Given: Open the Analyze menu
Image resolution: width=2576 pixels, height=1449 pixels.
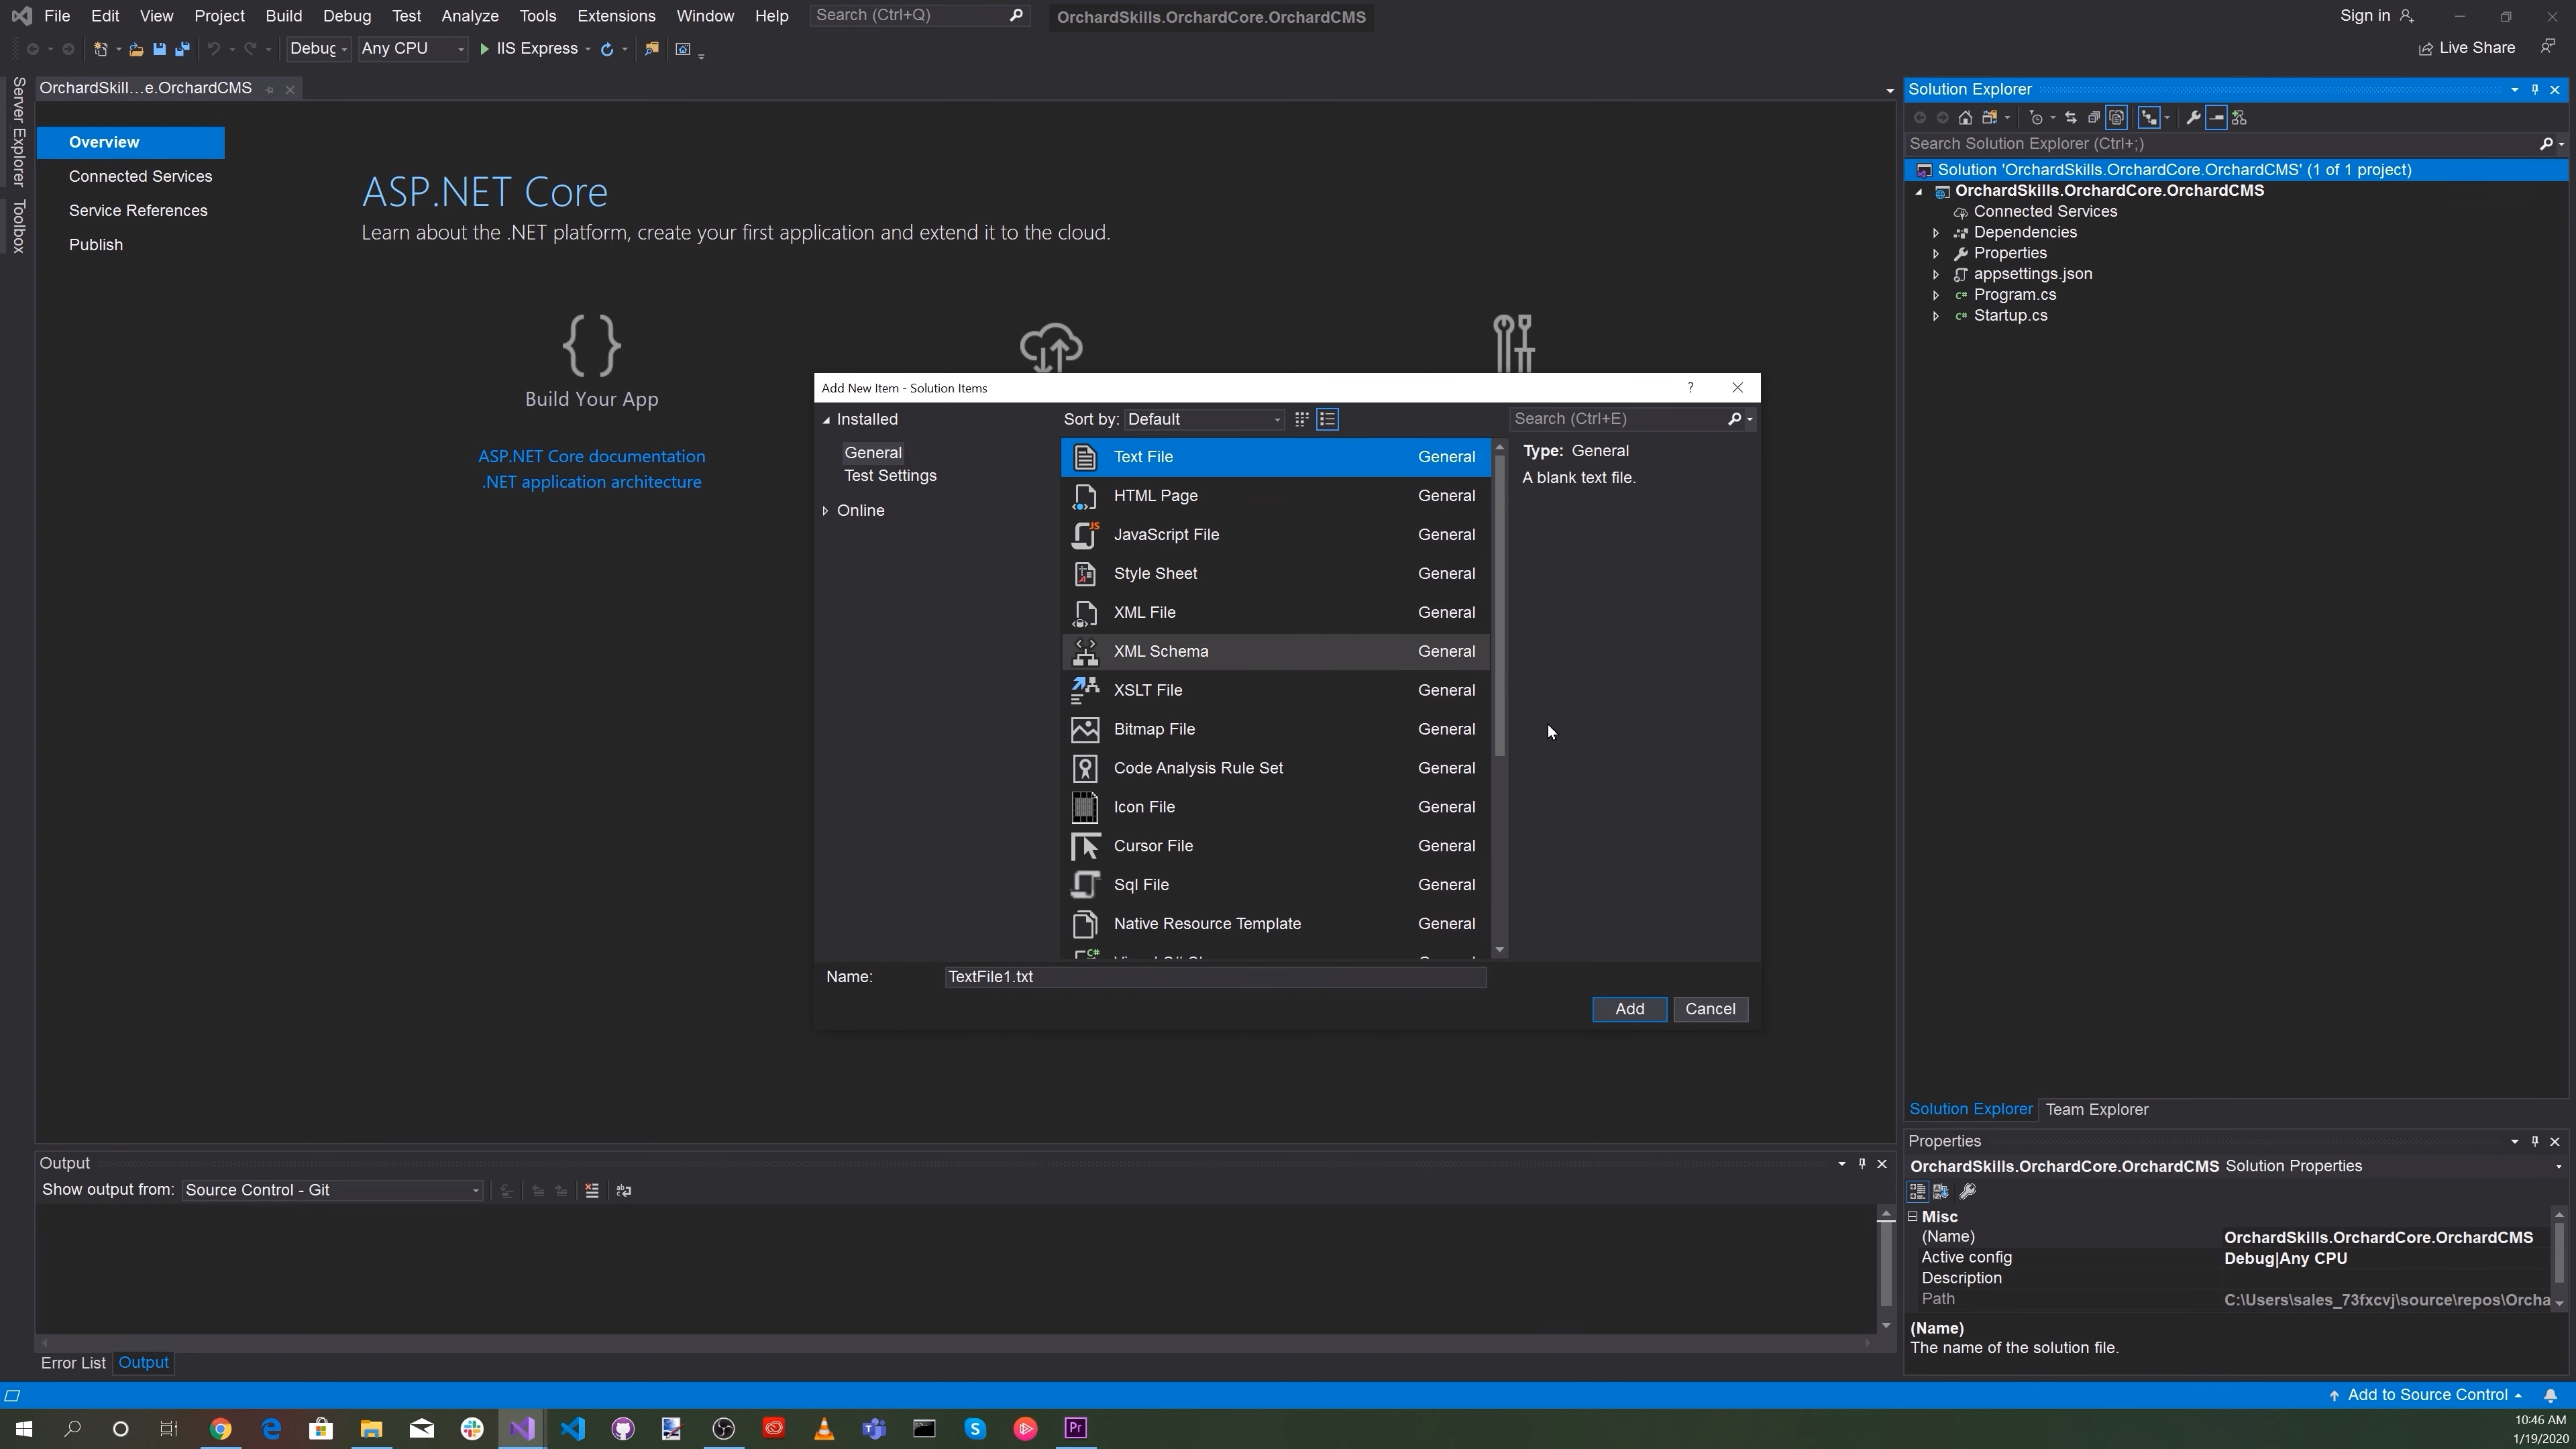Looking at the screenshot, I should (470, 16).
